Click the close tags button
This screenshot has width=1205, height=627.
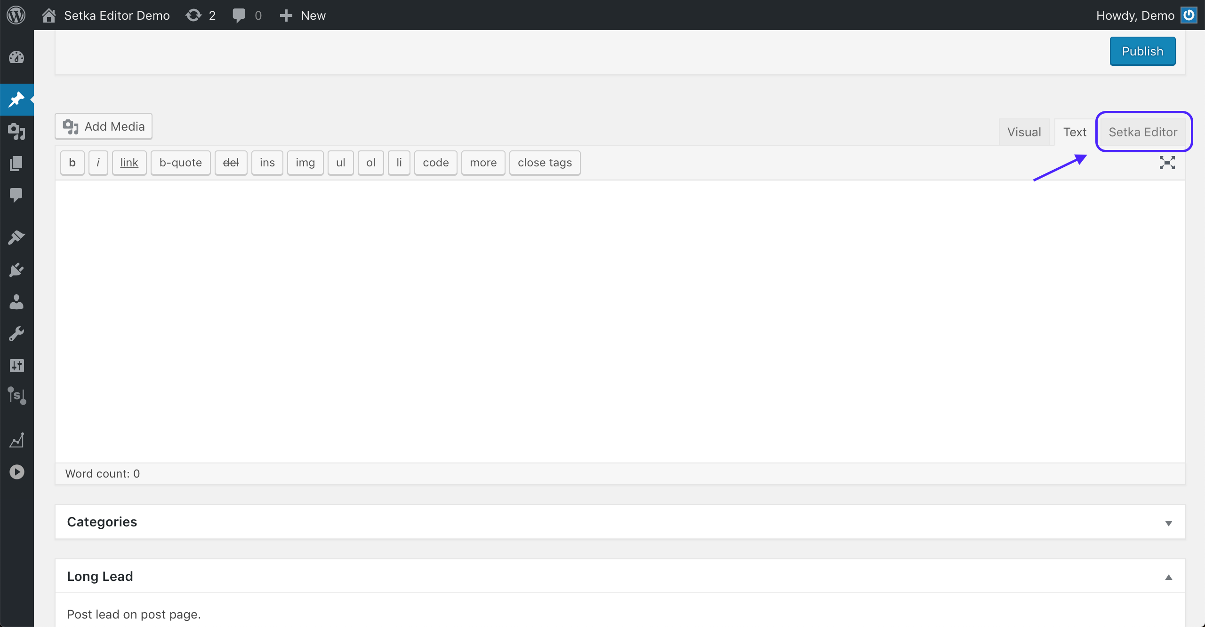(x=545, y=163)
